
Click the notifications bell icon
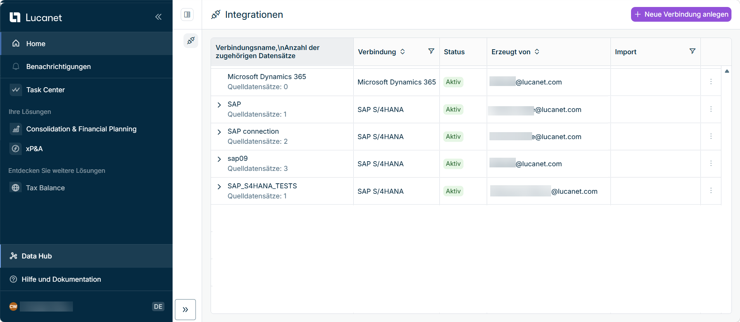point(16,66)
